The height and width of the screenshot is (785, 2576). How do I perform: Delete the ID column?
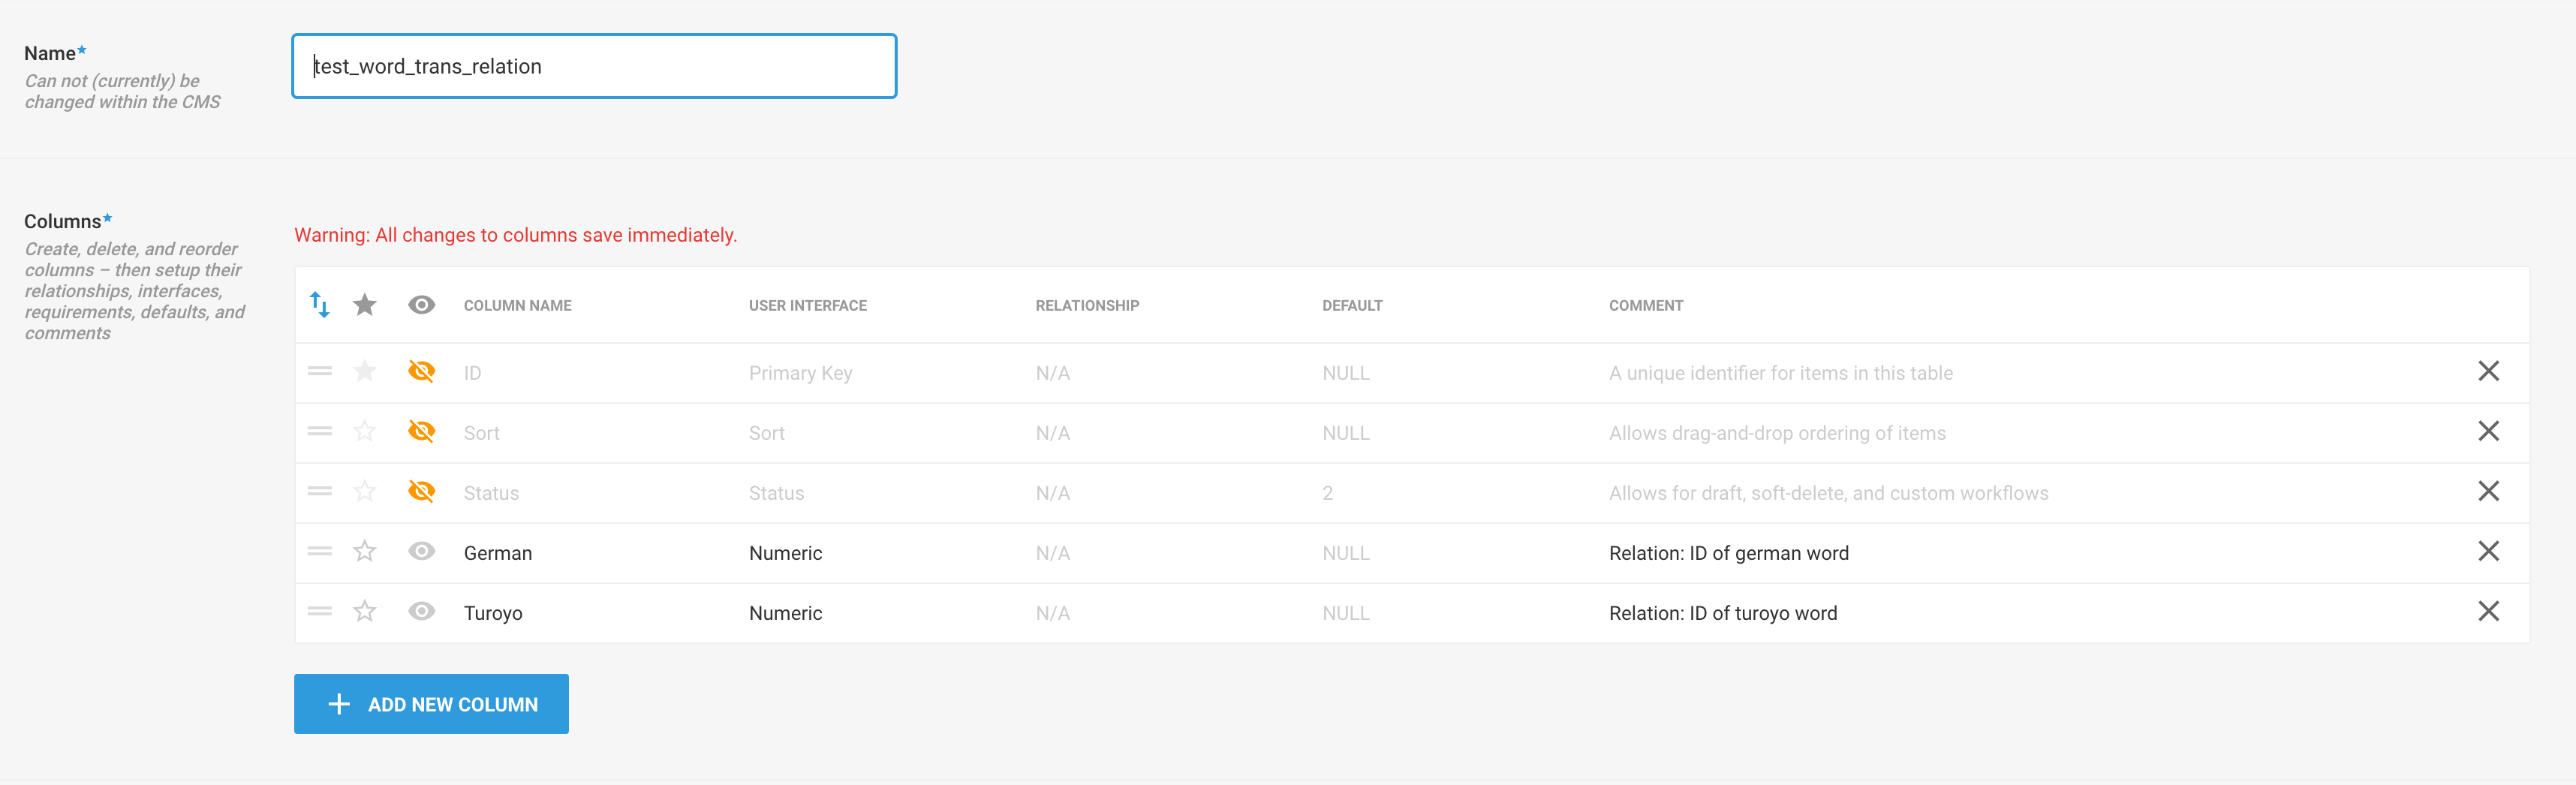(x=2489, y=371)
